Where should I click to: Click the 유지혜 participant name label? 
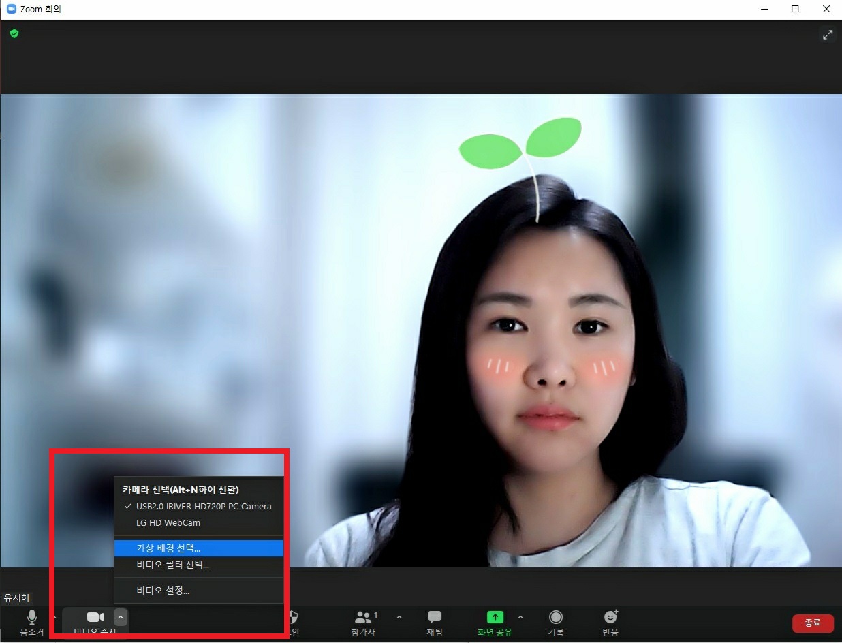pyautogui.click(x=17, y=598)
